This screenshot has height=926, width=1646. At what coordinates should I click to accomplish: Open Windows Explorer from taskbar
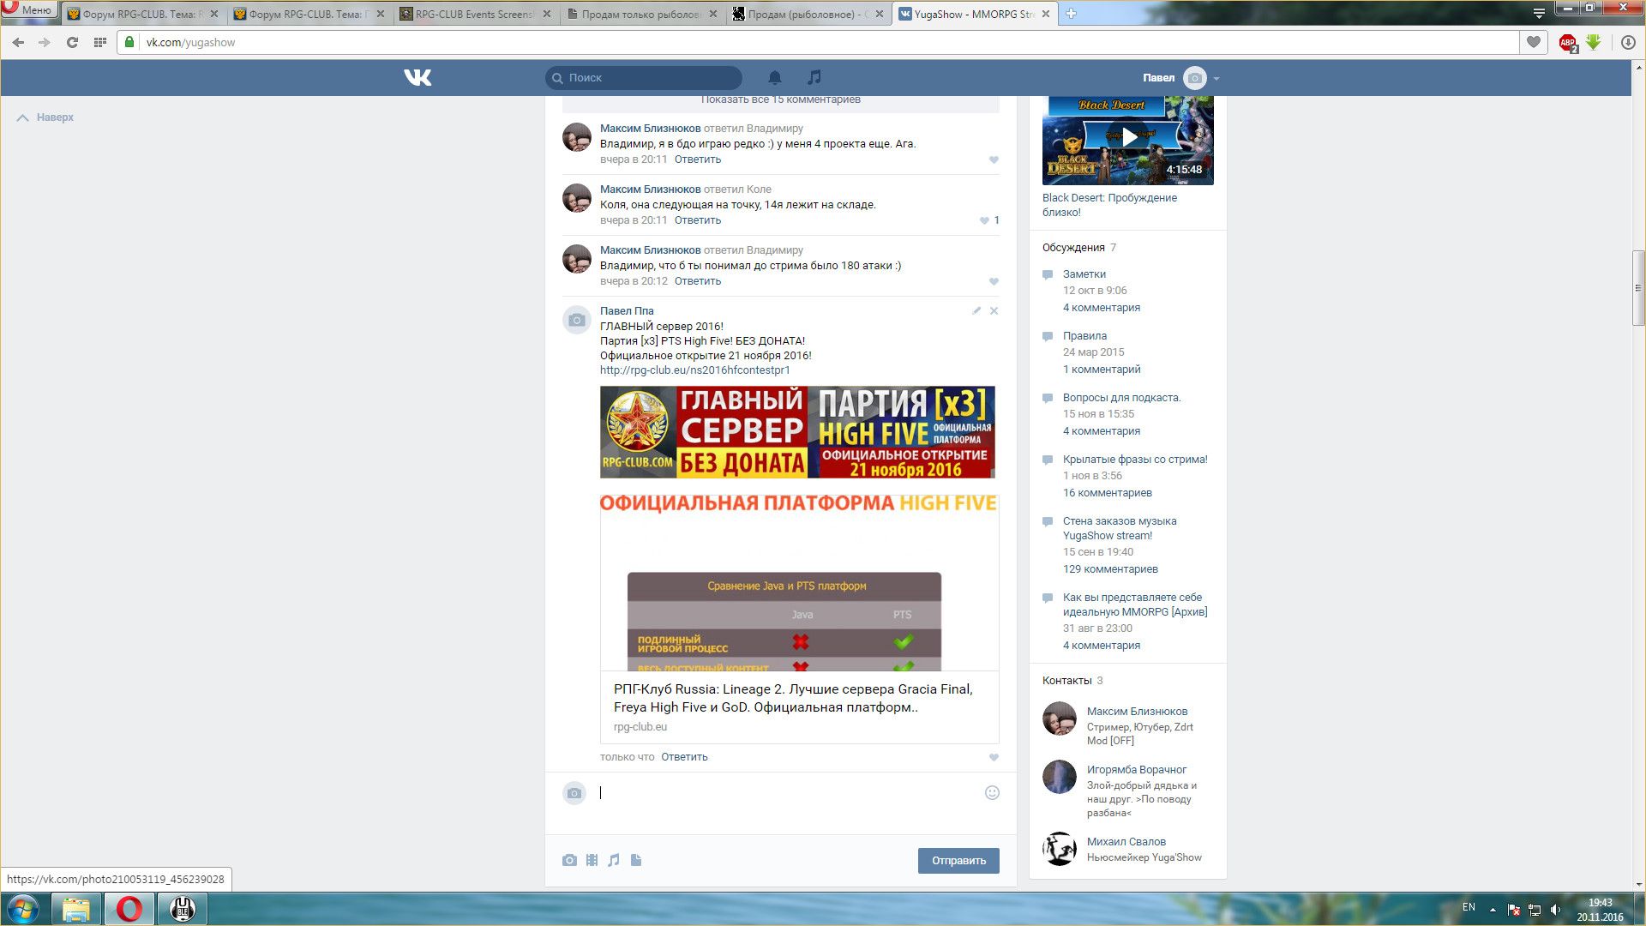(76, 909)
